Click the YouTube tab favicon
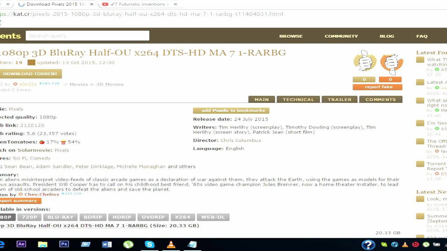This screenshot has width=447, height=251. pyautogui.click(x=105, y=4)
